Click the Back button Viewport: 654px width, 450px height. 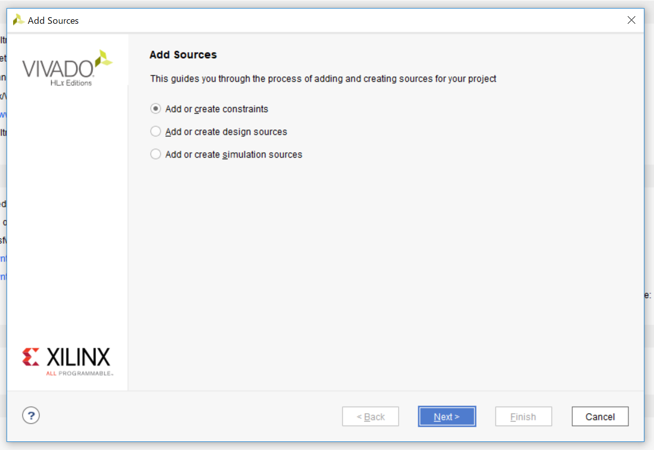point(370,417)
